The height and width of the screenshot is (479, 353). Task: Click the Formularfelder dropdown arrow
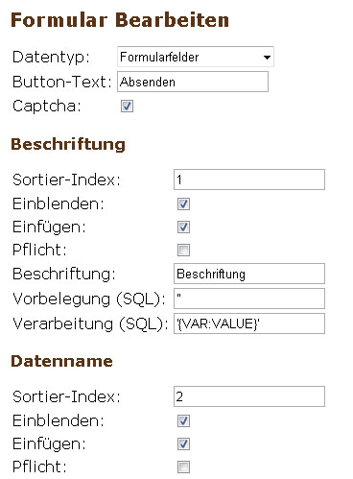267,58
